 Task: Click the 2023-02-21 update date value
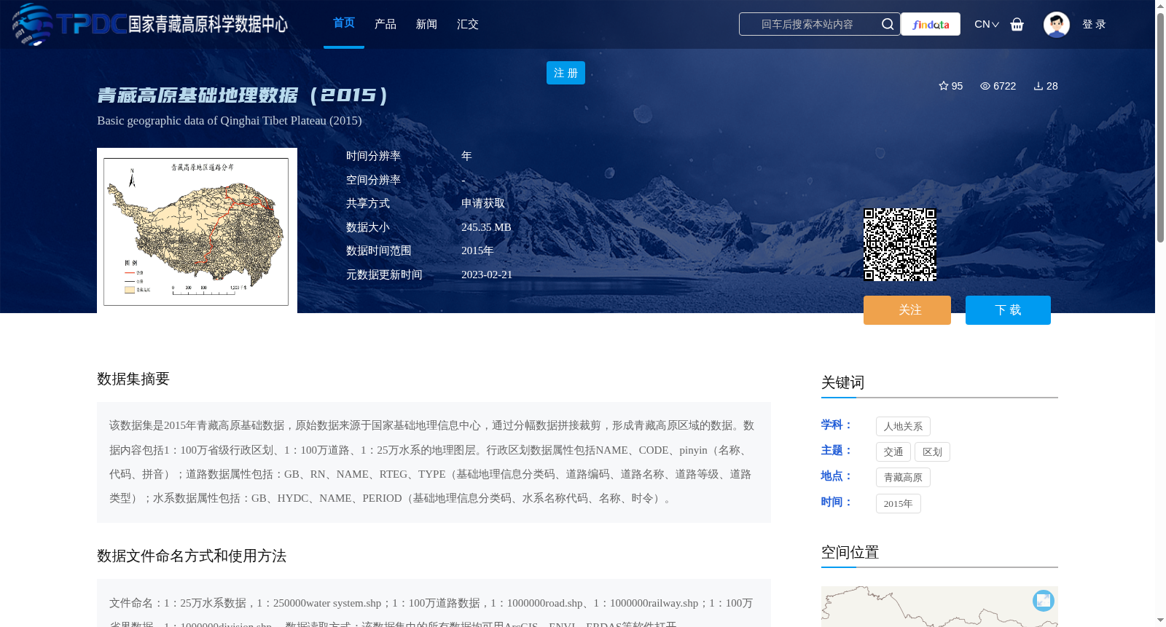tap(487, 275)
